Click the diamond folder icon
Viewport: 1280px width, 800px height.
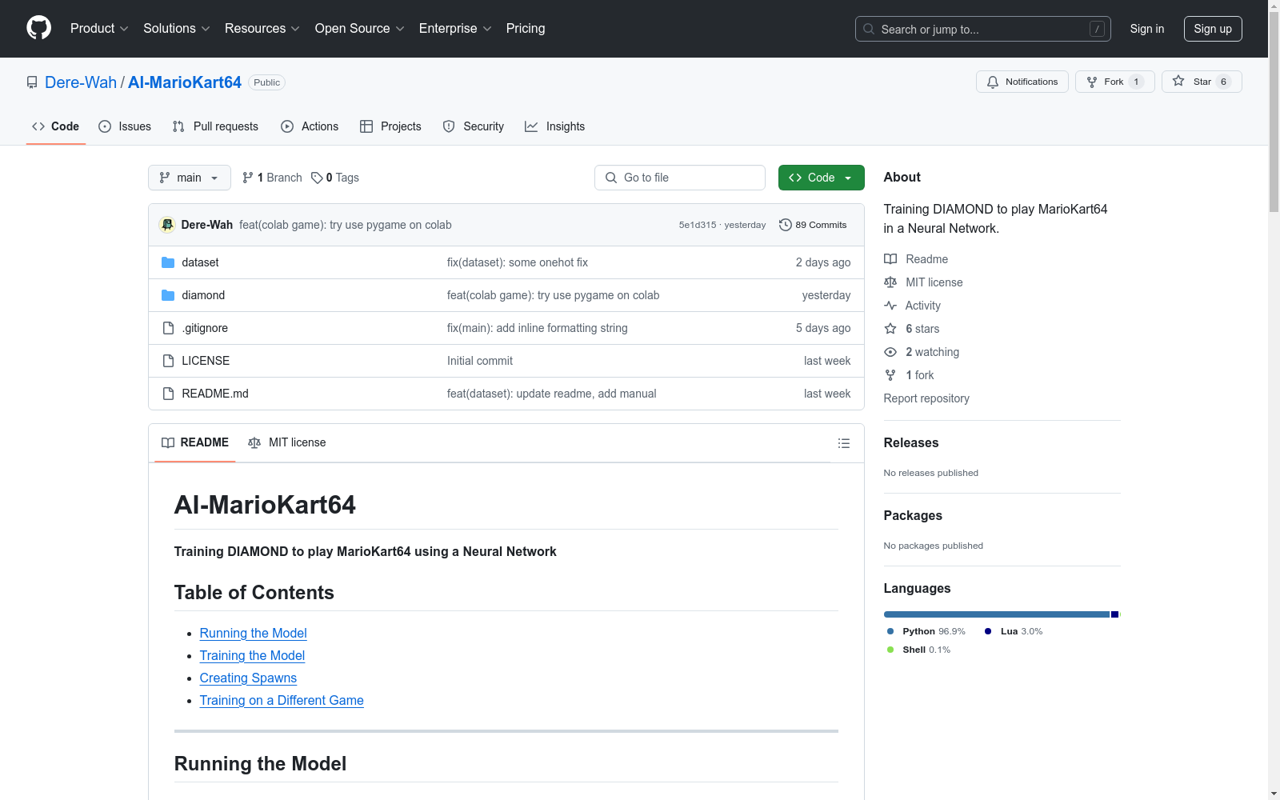(x=168, y=295)
